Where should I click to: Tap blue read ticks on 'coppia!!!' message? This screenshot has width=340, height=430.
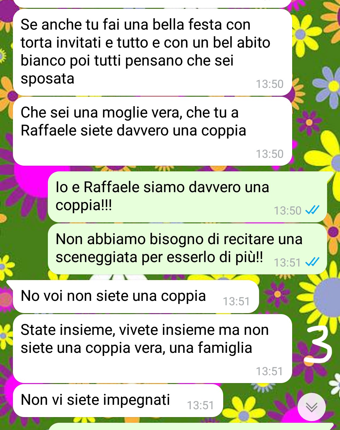pos(312,210)
